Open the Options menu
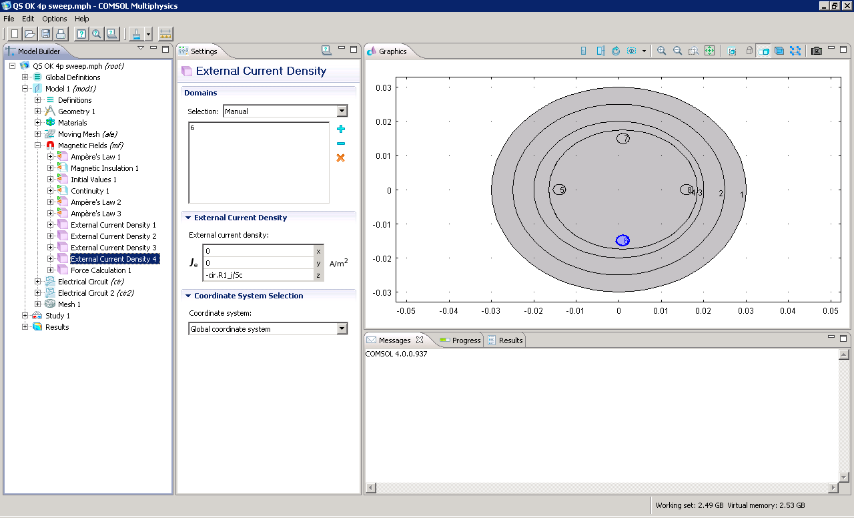This screenshot has width=854, height=518. 55,19
